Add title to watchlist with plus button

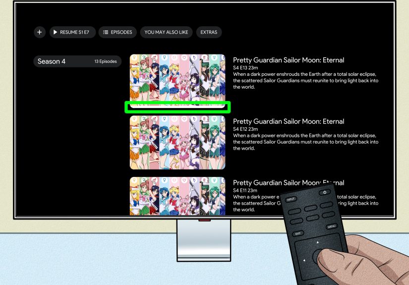[x=39, y=32]
